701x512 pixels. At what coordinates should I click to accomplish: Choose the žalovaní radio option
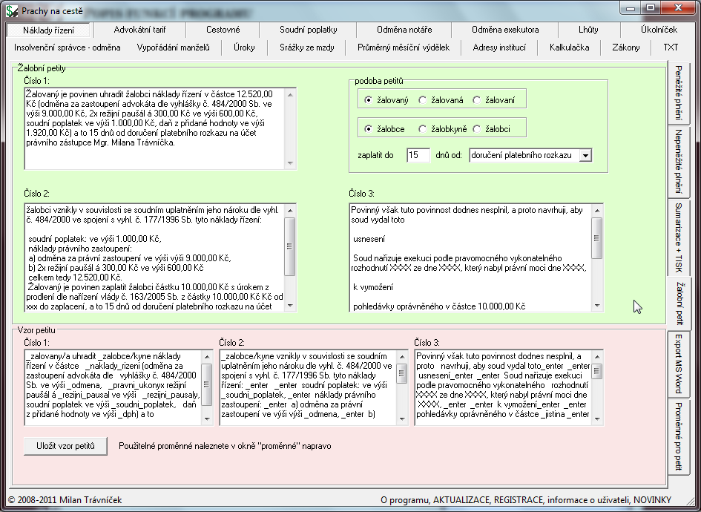[x=476, y=100]
